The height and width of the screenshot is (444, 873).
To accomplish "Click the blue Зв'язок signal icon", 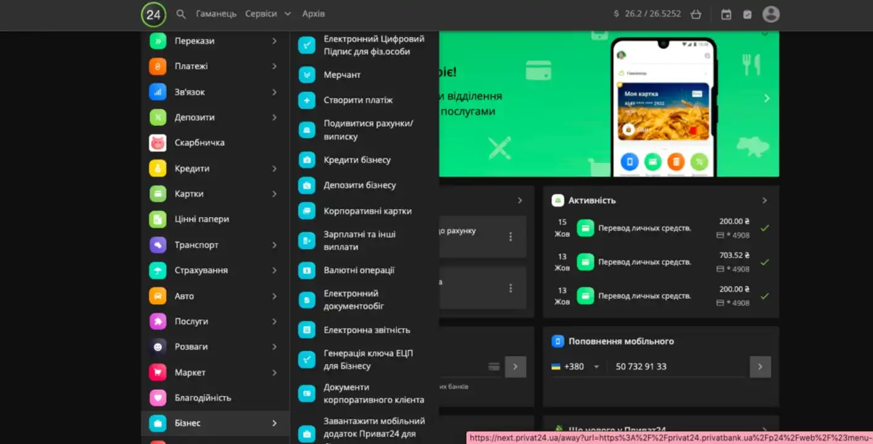I will (158, 92).
